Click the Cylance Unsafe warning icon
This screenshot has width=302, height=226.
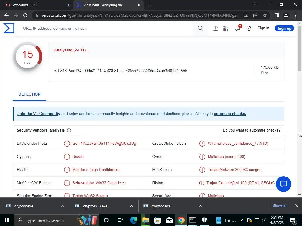pos(67,157)
